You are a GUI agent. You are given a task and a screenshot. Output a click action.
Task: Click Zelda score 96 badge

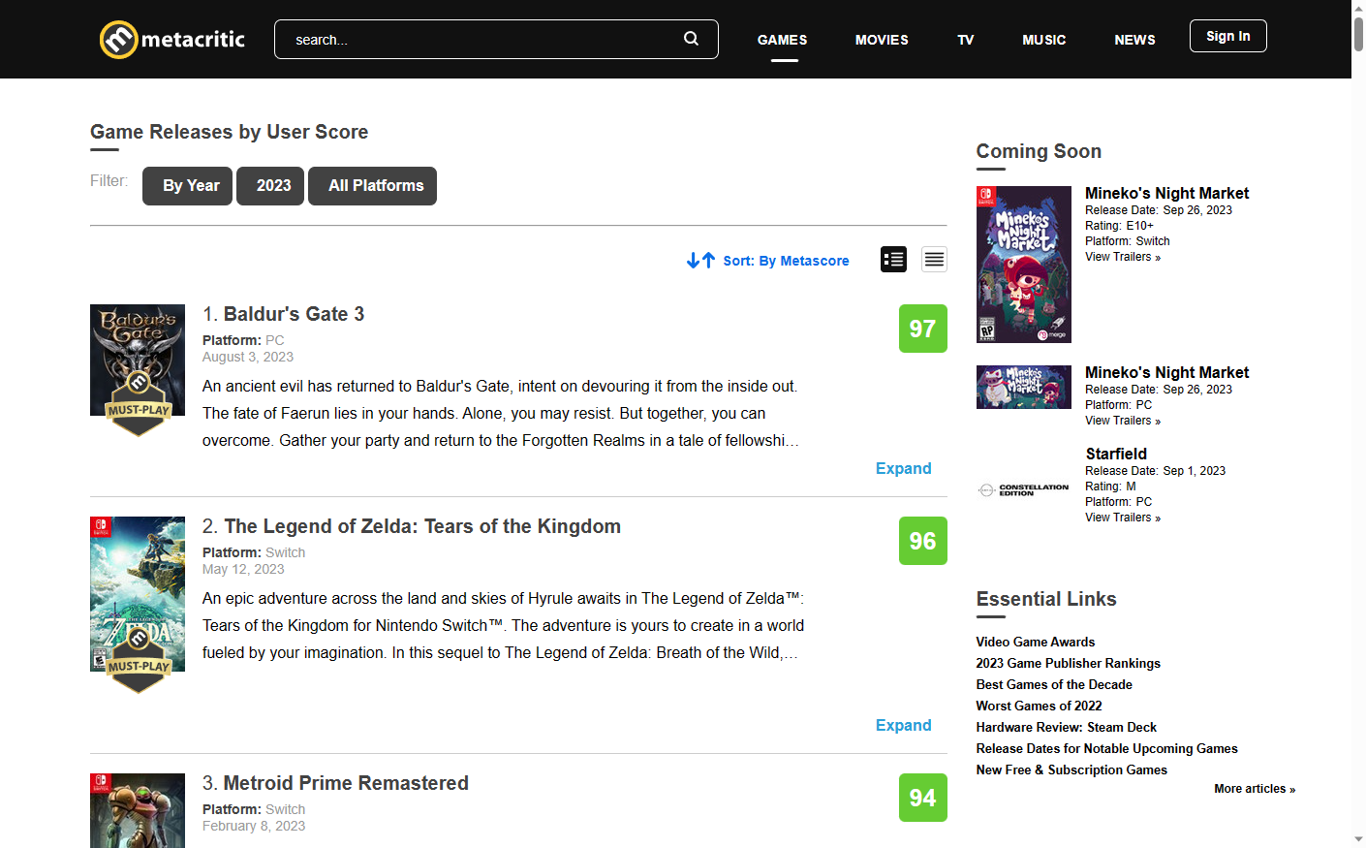922,541
